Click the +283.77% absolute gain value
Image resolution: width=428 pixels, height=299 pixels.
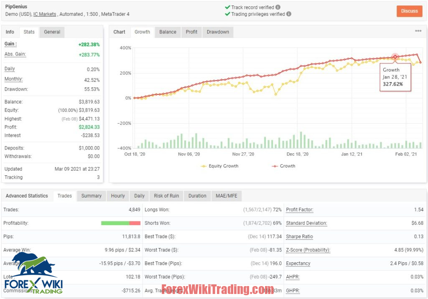pyautogui.click(x=89, y=55)
